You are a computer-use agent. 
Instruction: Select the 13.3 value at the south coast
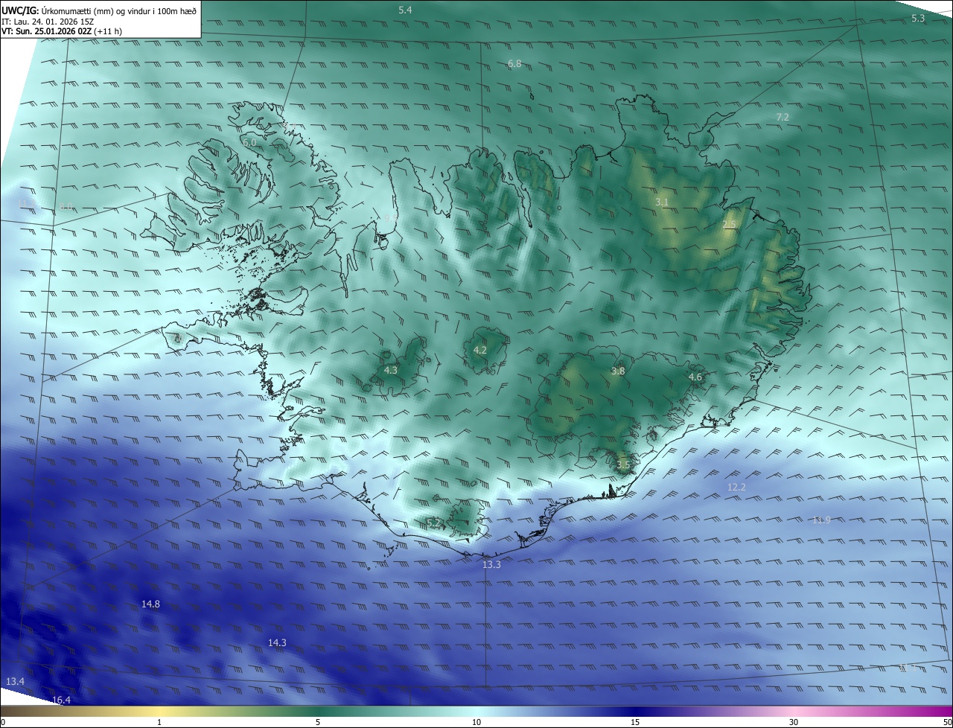click(x=492, y=565)
